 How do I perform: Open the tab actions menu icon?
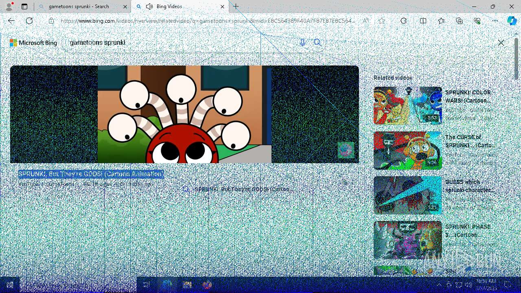[24, 7]
